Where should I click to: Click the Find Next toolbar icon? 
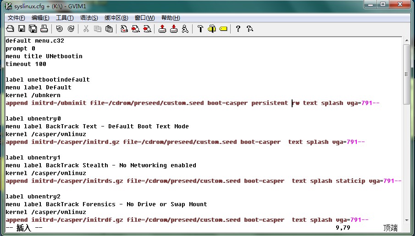click(x=136, y=28)
